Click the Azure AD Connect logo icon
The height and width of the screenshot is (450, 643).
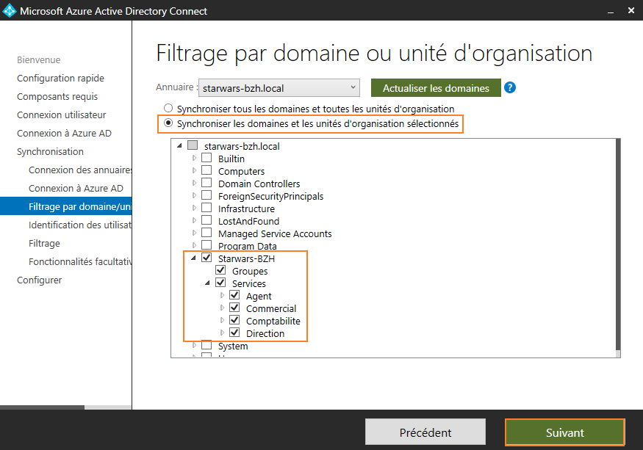click(9, 11)
